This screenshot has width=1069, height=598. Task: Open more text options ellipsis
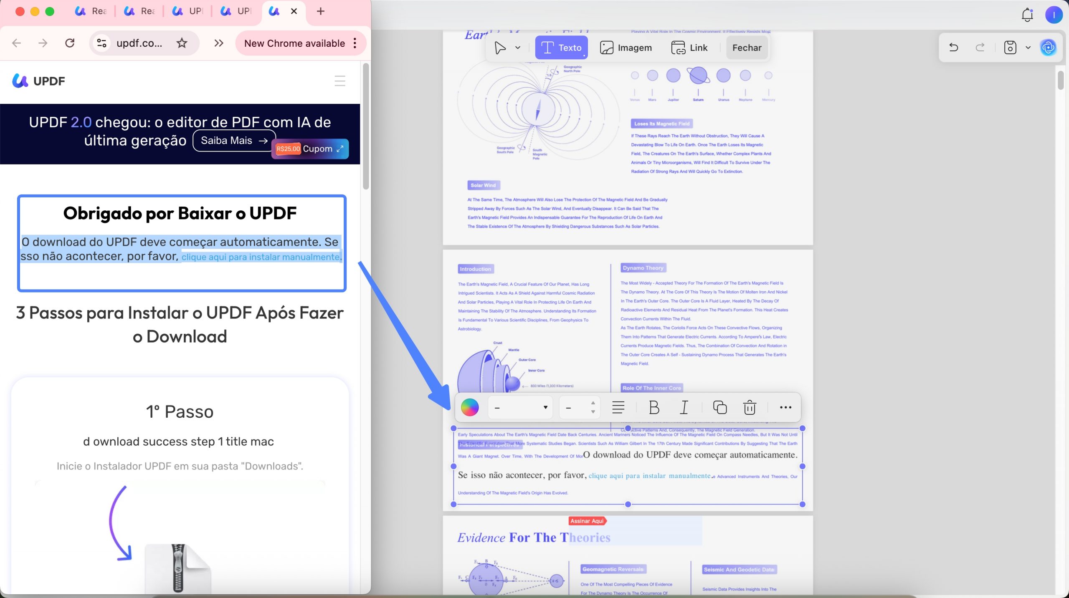(785, 407)
